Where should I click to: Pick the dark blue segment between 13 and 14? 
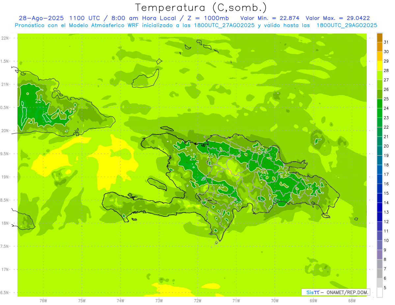(x=380, y=208)
